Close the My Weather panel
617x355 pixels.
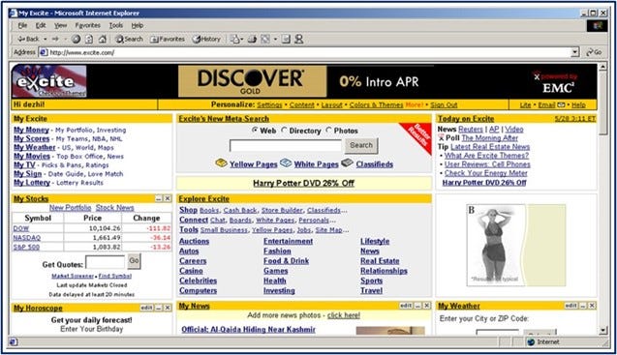[x=592, y=306]
